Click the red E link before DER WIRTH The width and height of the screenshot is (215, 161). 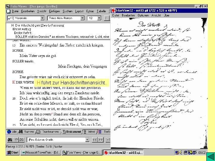(x=14, y=82)
